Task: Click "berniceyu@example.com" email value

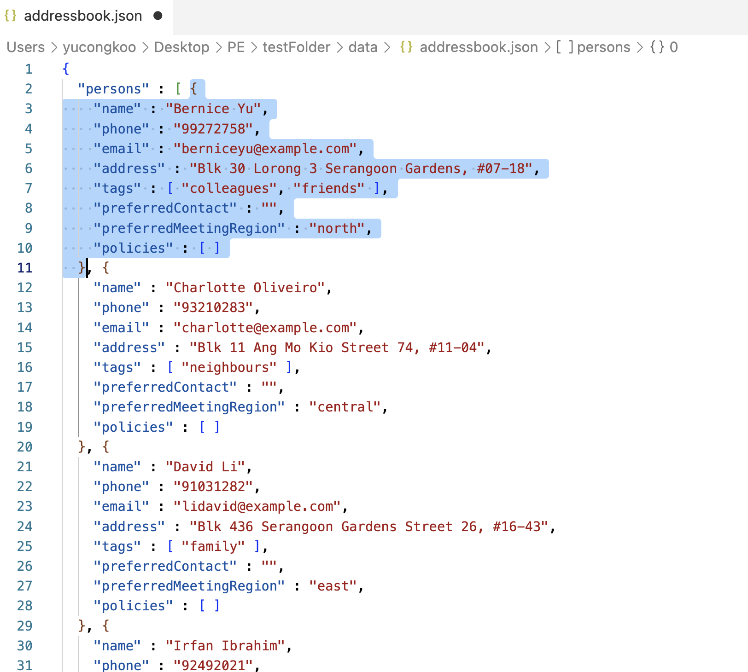Action: click(265, 149)
